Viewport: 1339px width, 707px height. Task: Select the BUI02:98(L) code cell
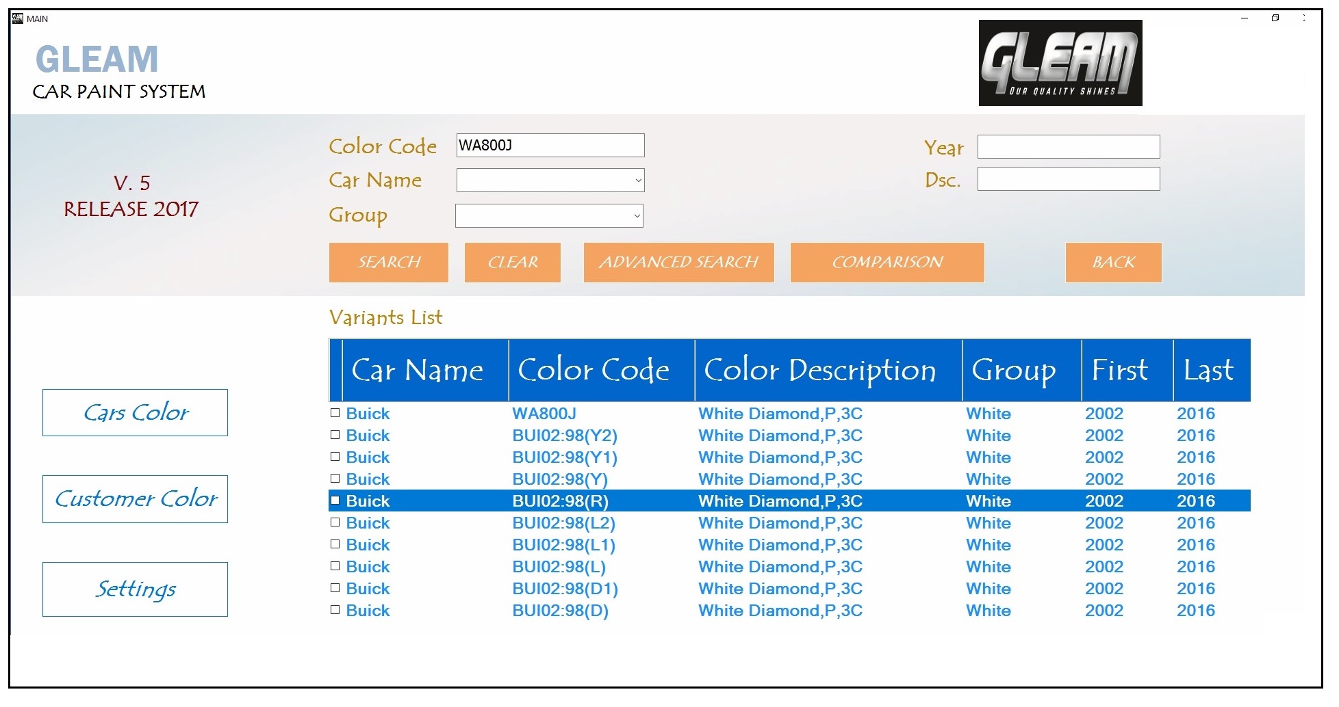(x=559, y=567)
